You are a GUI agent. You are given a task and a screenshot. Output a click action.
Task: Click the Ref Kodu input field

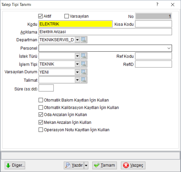pos(154,56)
